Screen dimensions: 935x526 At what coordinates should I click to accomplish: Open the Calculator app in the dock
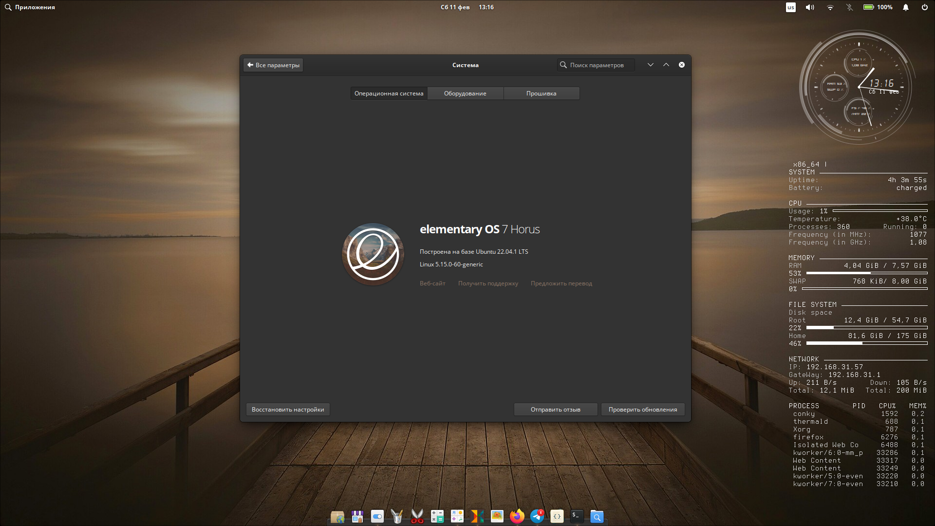pos(437,516)
